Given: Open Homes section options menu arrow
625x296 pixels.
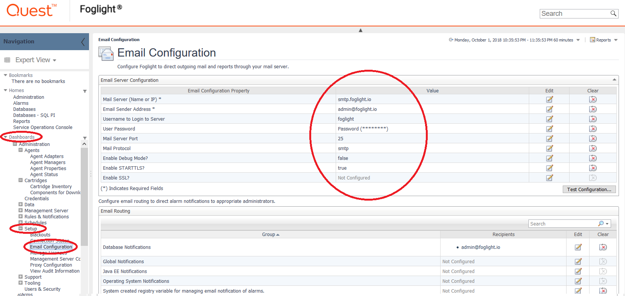Looking at the screenshot, I should (85, 91).
